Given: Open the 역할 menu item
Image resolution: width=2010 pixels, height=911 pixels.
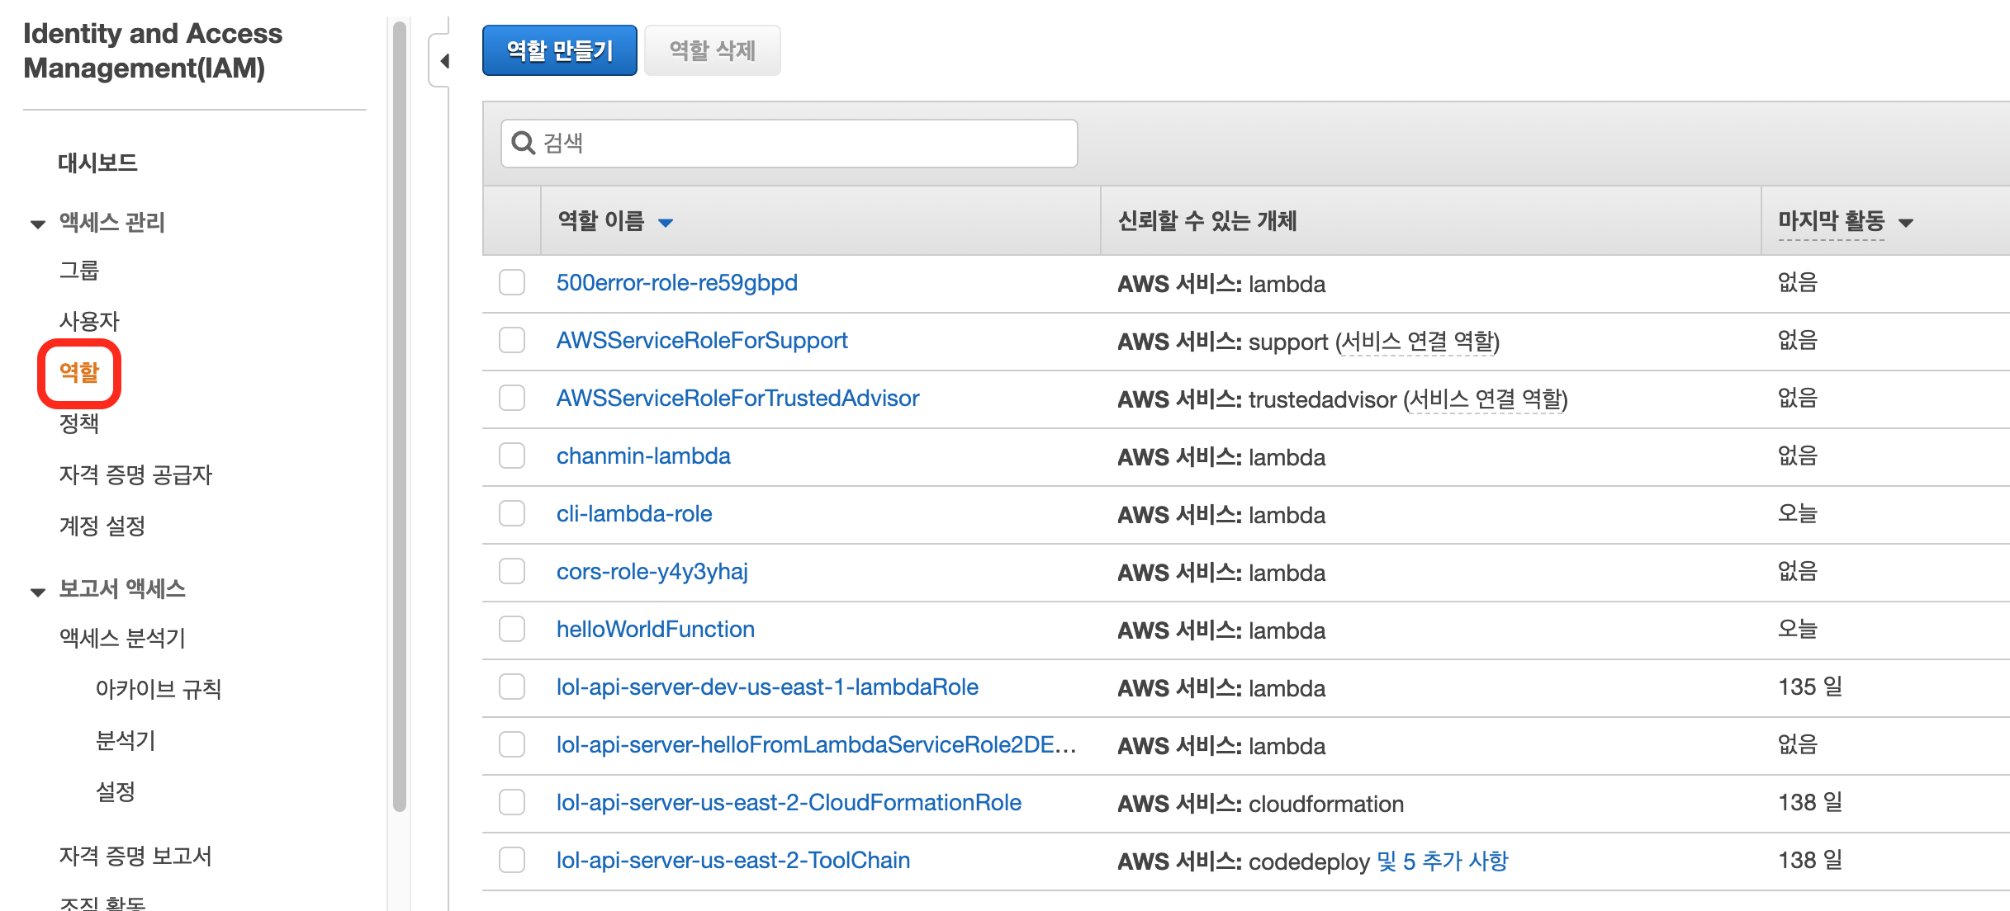Looking at the screenshot, I should 79,373.
